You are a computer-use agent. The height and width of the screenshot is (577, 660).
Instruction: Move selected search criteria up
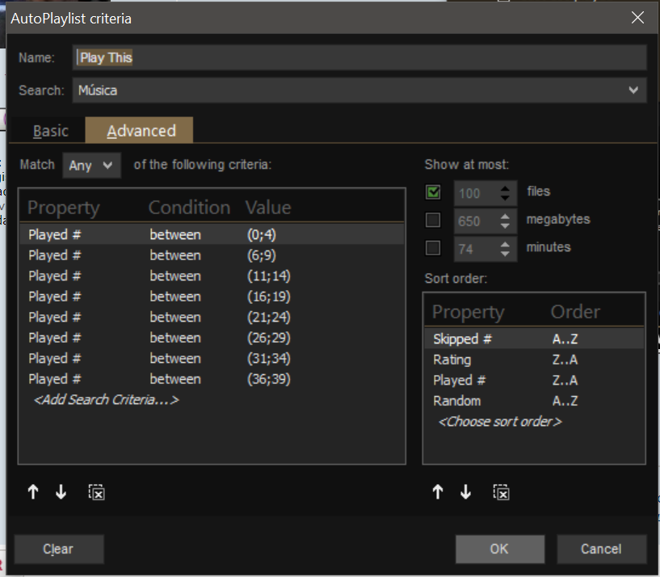[33, 492]
